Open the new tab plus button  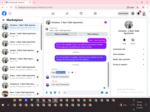[x=34, y=2]
